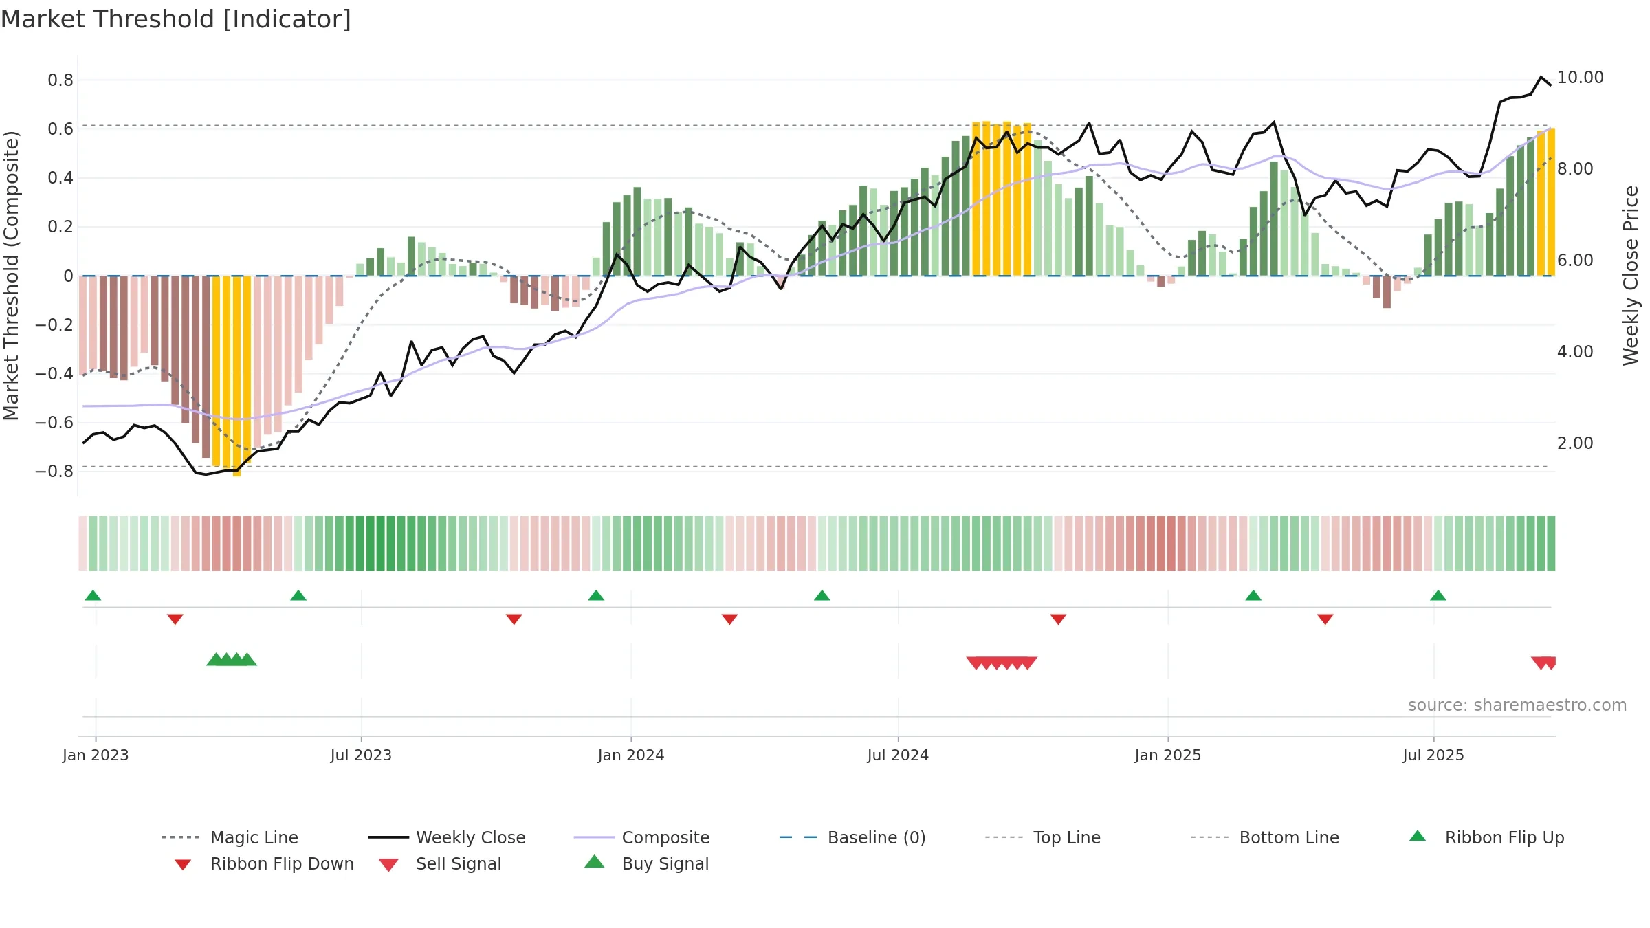Click the Jan 2023 axis label
Viewport: 1650px width, 928px height.
click(96, 755)
